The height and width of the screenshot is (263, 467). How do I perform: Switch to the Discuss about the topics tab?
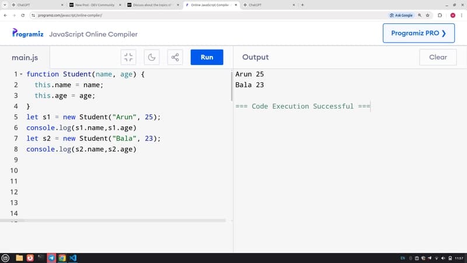coord(152,5)
